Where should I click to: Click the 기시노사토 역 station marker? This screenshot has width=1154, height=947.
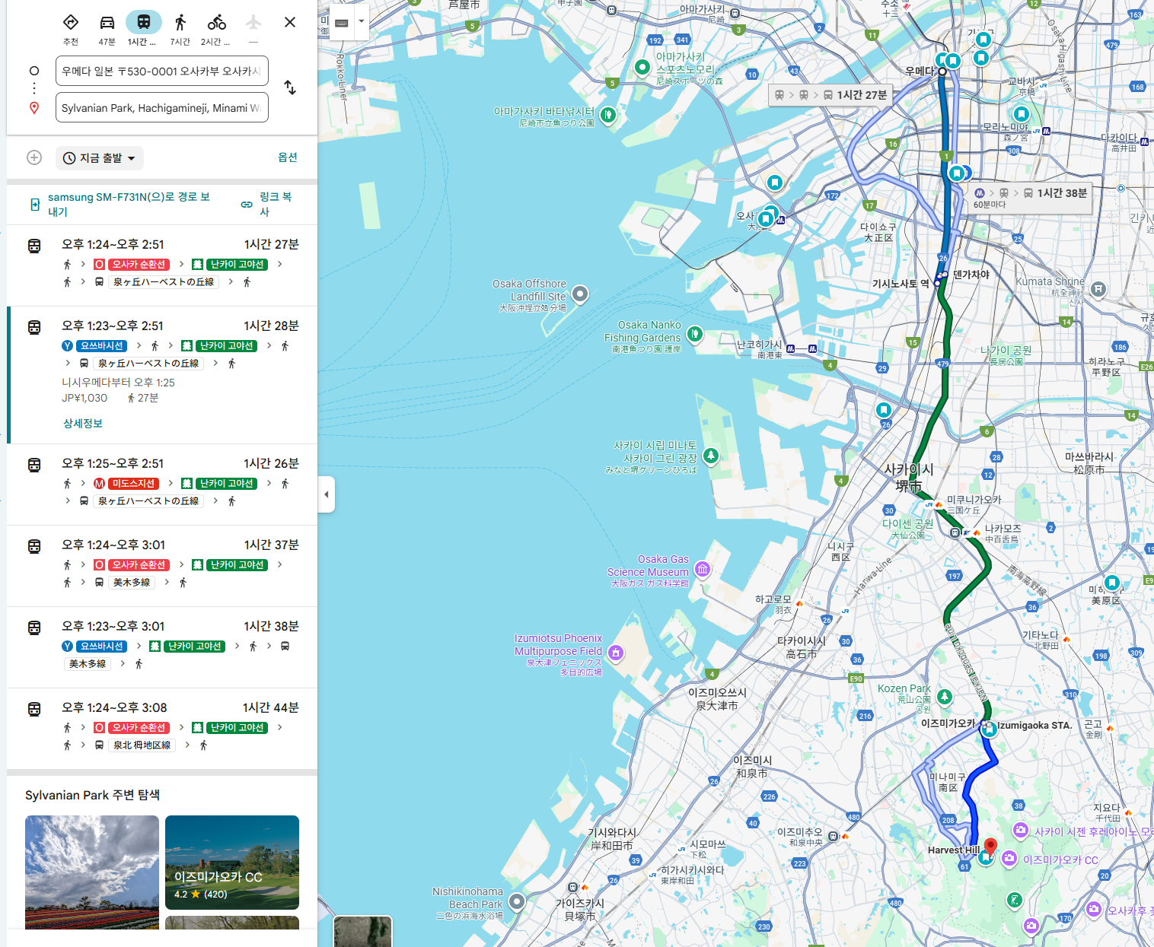tap(938, 282)
